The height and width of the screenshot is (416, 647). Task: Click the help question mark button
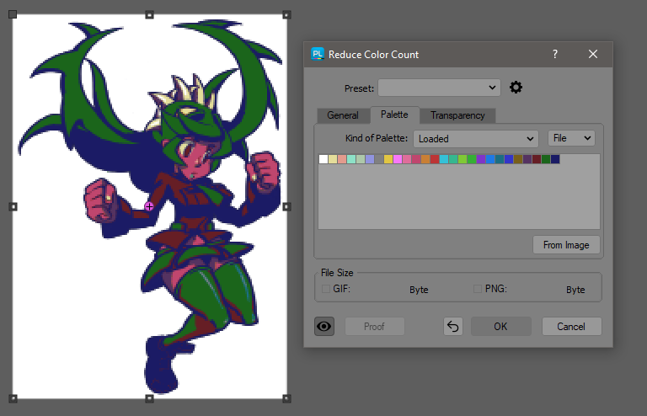click(555, 54)
